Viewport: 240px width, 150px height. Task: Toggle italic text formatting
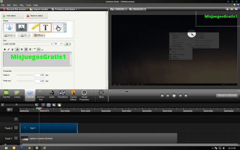click(8, 50)
